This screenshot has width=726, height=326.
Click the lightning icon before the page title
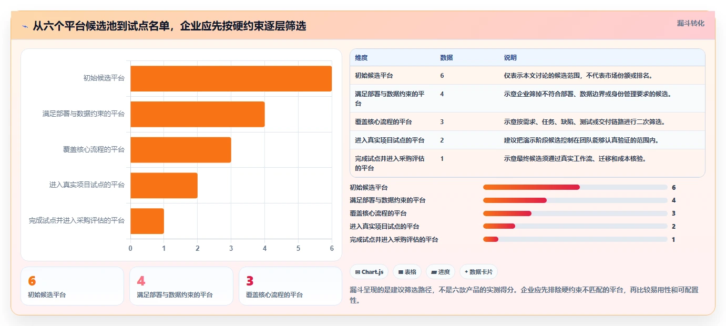click(x=25, y=26)
